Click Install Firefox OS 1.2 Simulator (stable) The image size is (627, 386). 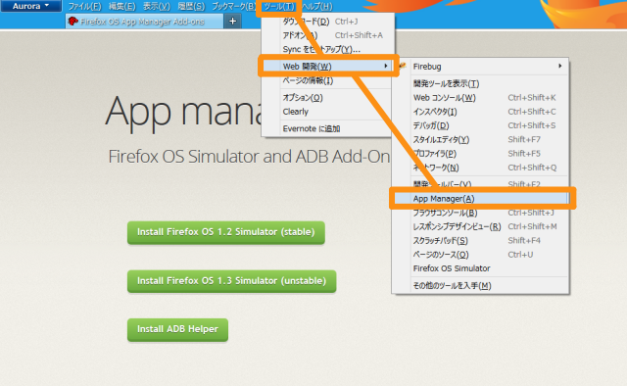coord(226,232)
